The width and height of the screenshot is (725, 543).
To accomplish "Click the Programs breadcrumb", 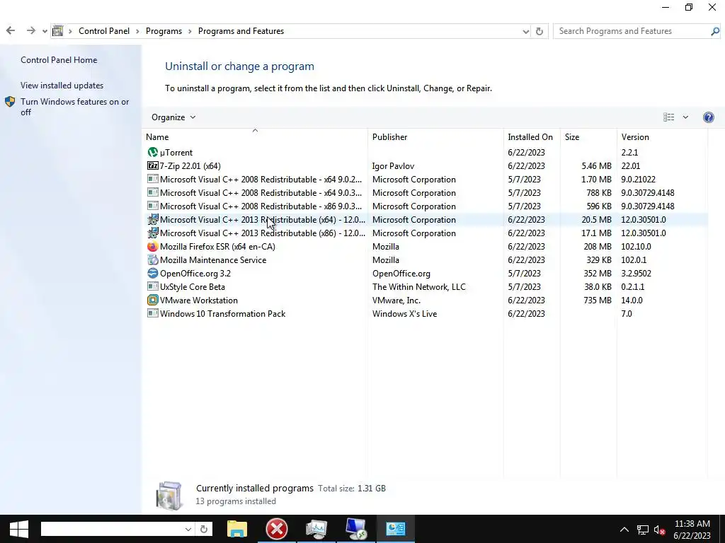I will coord(164,31).
